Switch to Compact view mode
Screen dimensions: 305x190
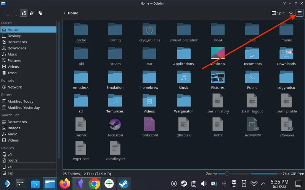pos(32,13)
